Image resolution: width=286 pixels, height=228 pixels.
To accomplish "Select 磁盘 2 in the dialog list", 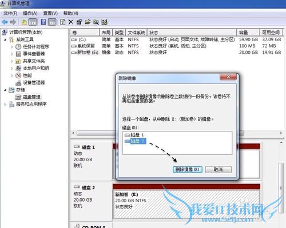I will click(135, 141).
